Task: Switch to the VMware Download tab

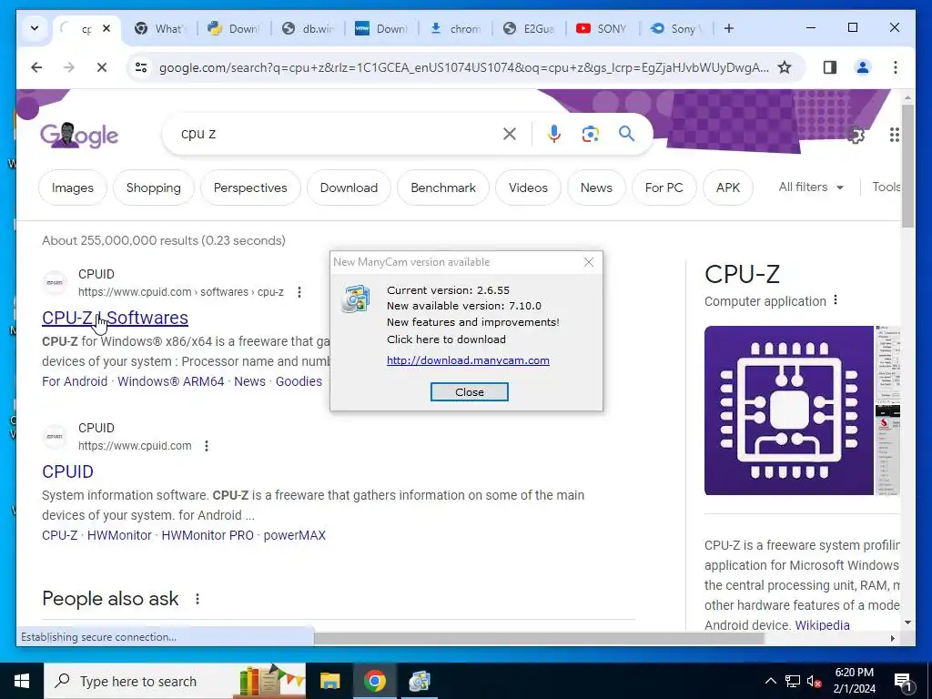Action: tap(381, 28)
